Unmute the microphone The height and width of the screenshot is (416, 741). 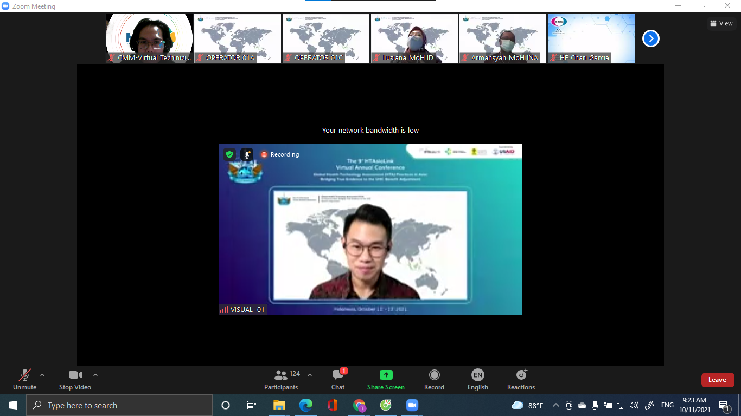(x=24, y=379)
